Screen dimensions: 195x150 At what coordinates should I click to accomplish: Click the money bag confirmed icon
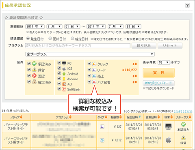point(35,81)
